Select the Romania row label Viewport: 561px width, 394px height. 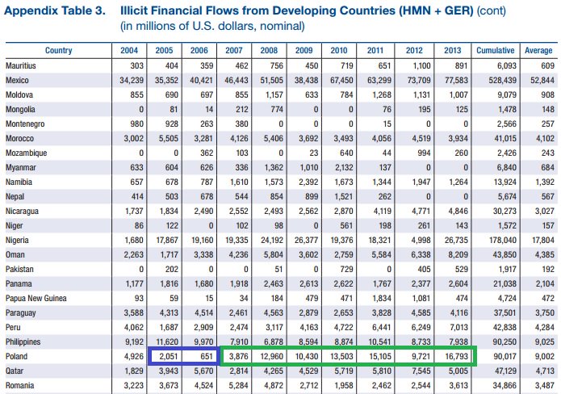click(20, 386)
